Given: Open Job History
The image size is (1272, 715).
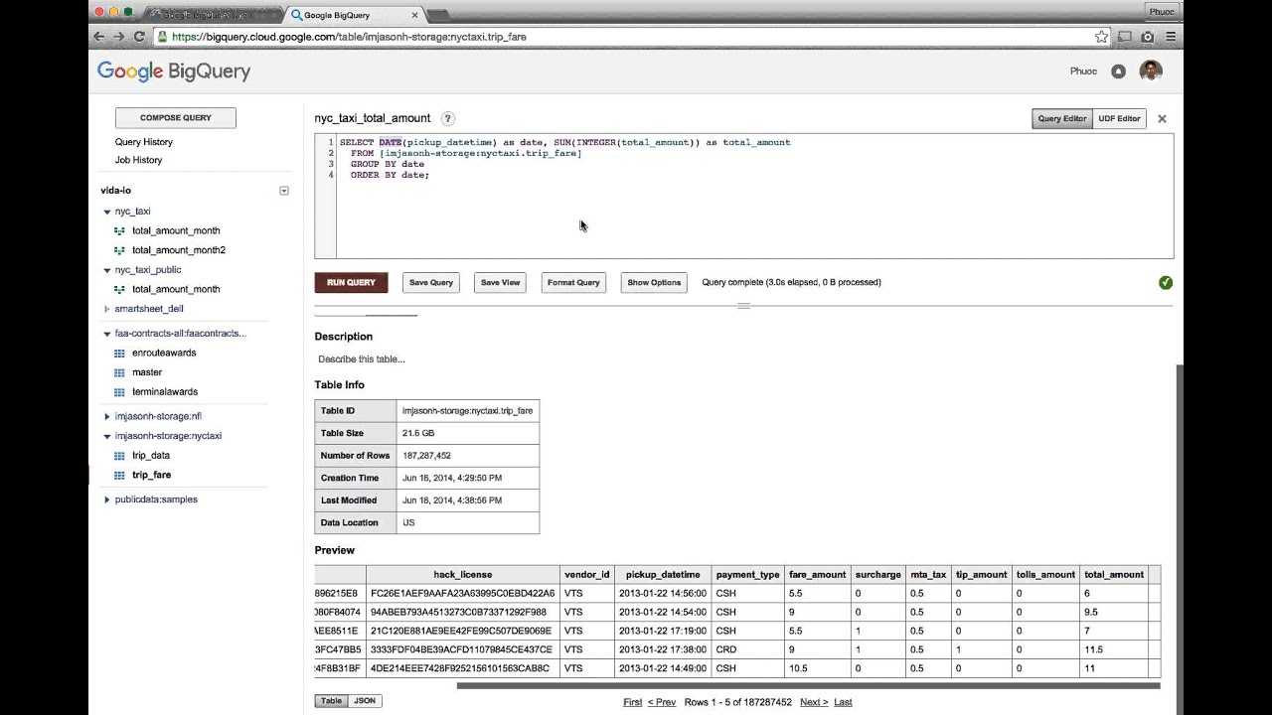Looking at the screenshot, I should pos(138,160).
